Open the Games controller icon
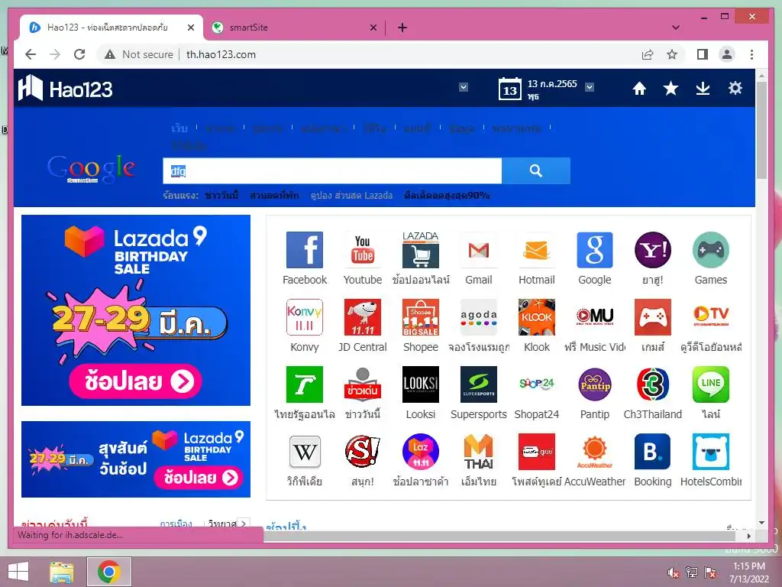Screen dimensions: 782x587 (711, 250)
